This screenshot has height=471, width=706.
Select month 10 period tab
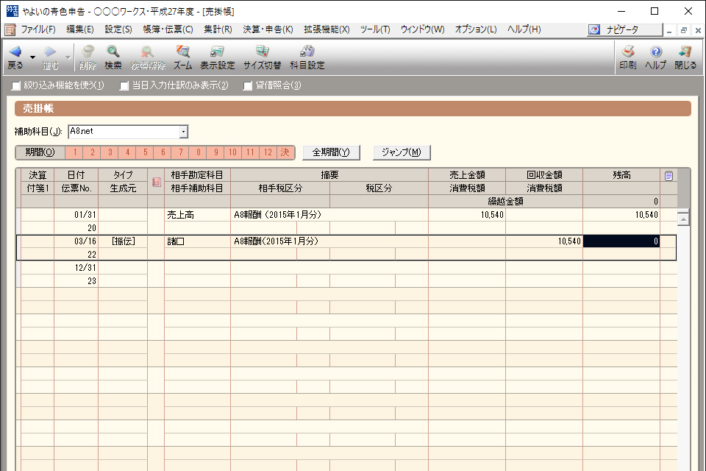coord(232,152)
